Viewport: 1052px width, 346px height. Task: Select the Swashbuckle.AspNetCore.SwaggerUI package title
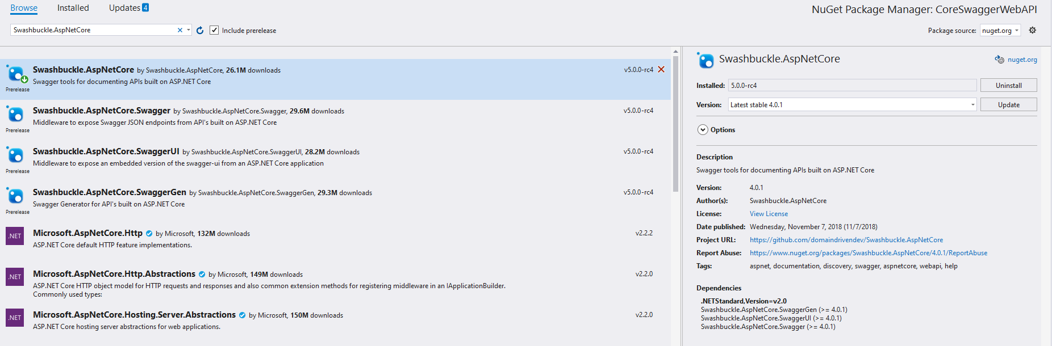(106, 151)
